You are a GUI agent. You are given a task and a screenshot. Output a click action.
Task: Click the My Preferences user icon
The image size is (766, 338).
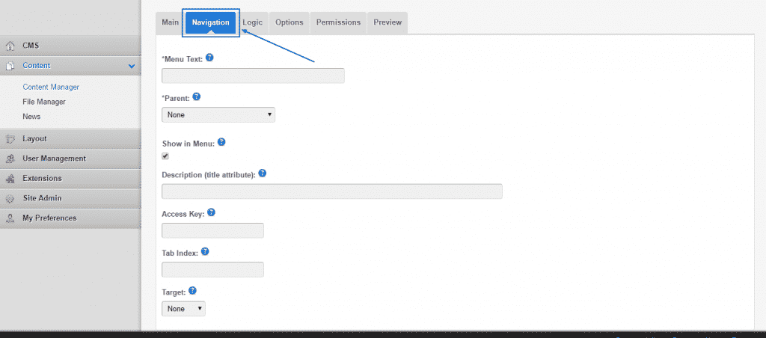10,218
